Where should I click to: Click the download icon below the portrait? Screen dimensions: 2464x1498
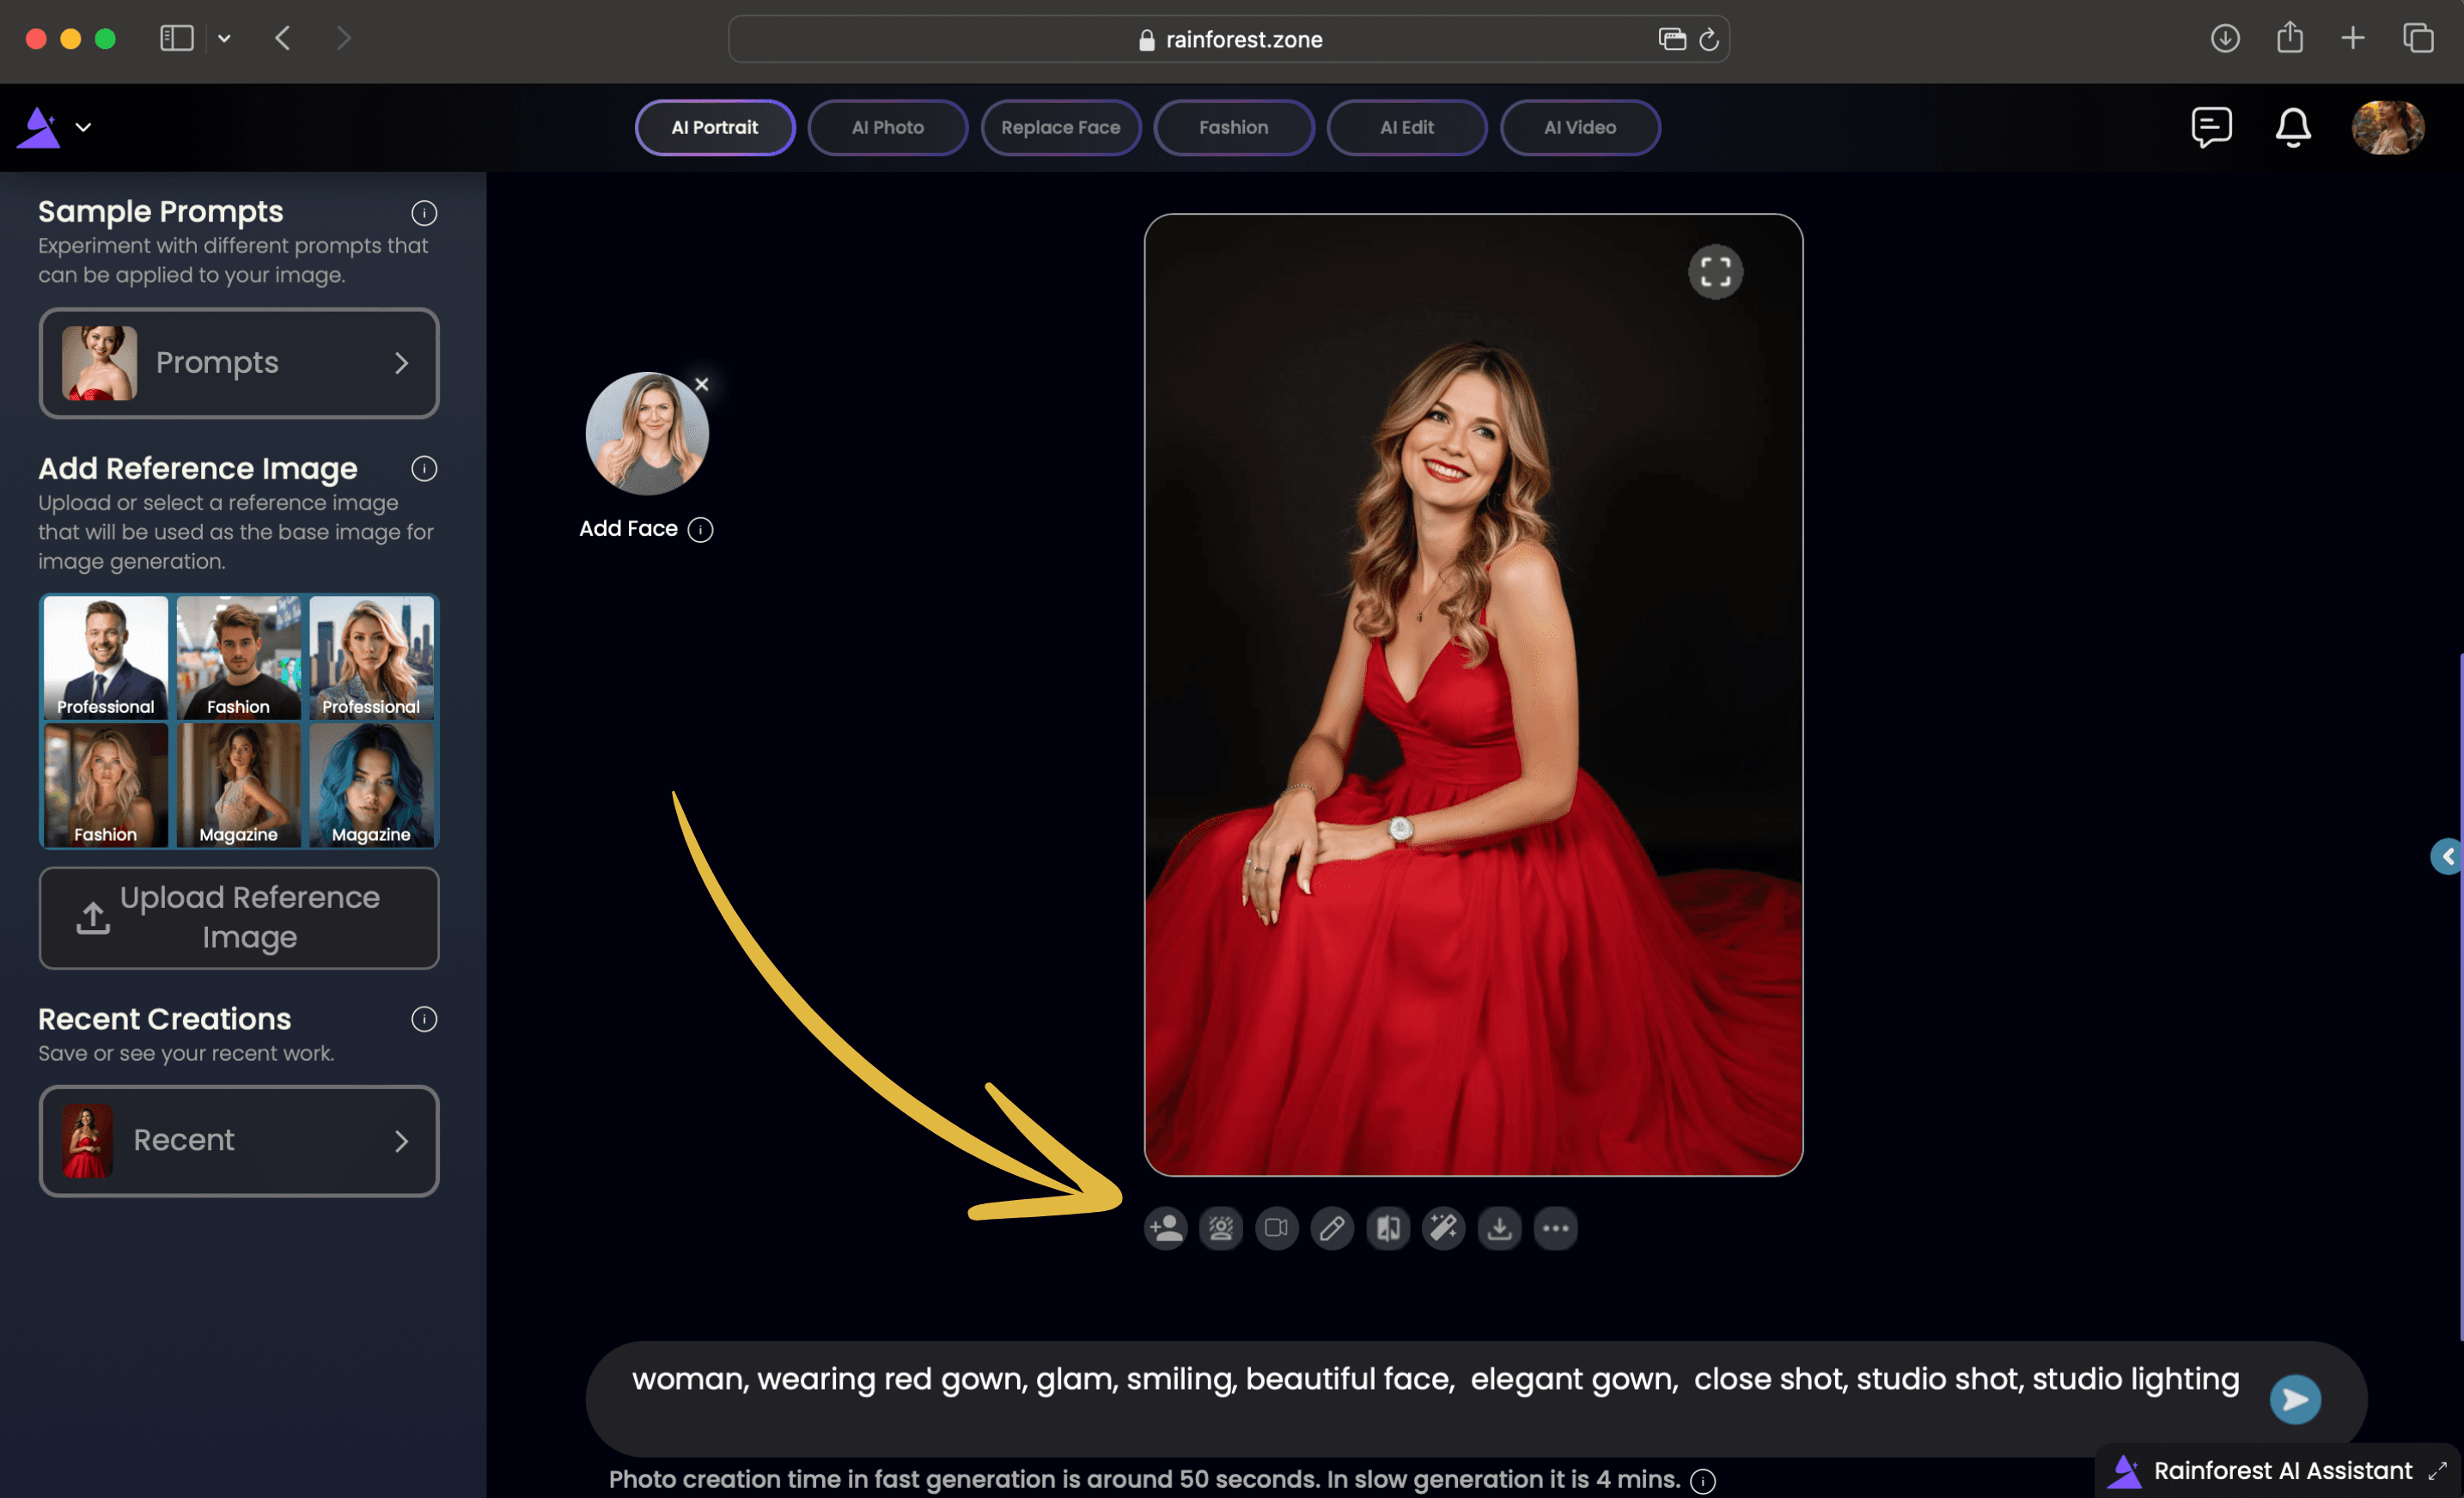1499,1228
